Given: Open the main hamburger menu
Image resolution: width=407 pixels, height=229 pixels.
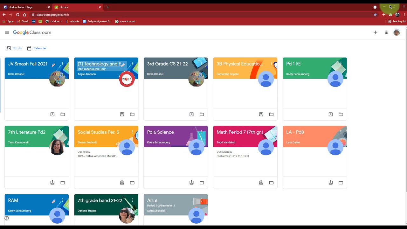Looking at the screenshot, I should tap(7, 32).
